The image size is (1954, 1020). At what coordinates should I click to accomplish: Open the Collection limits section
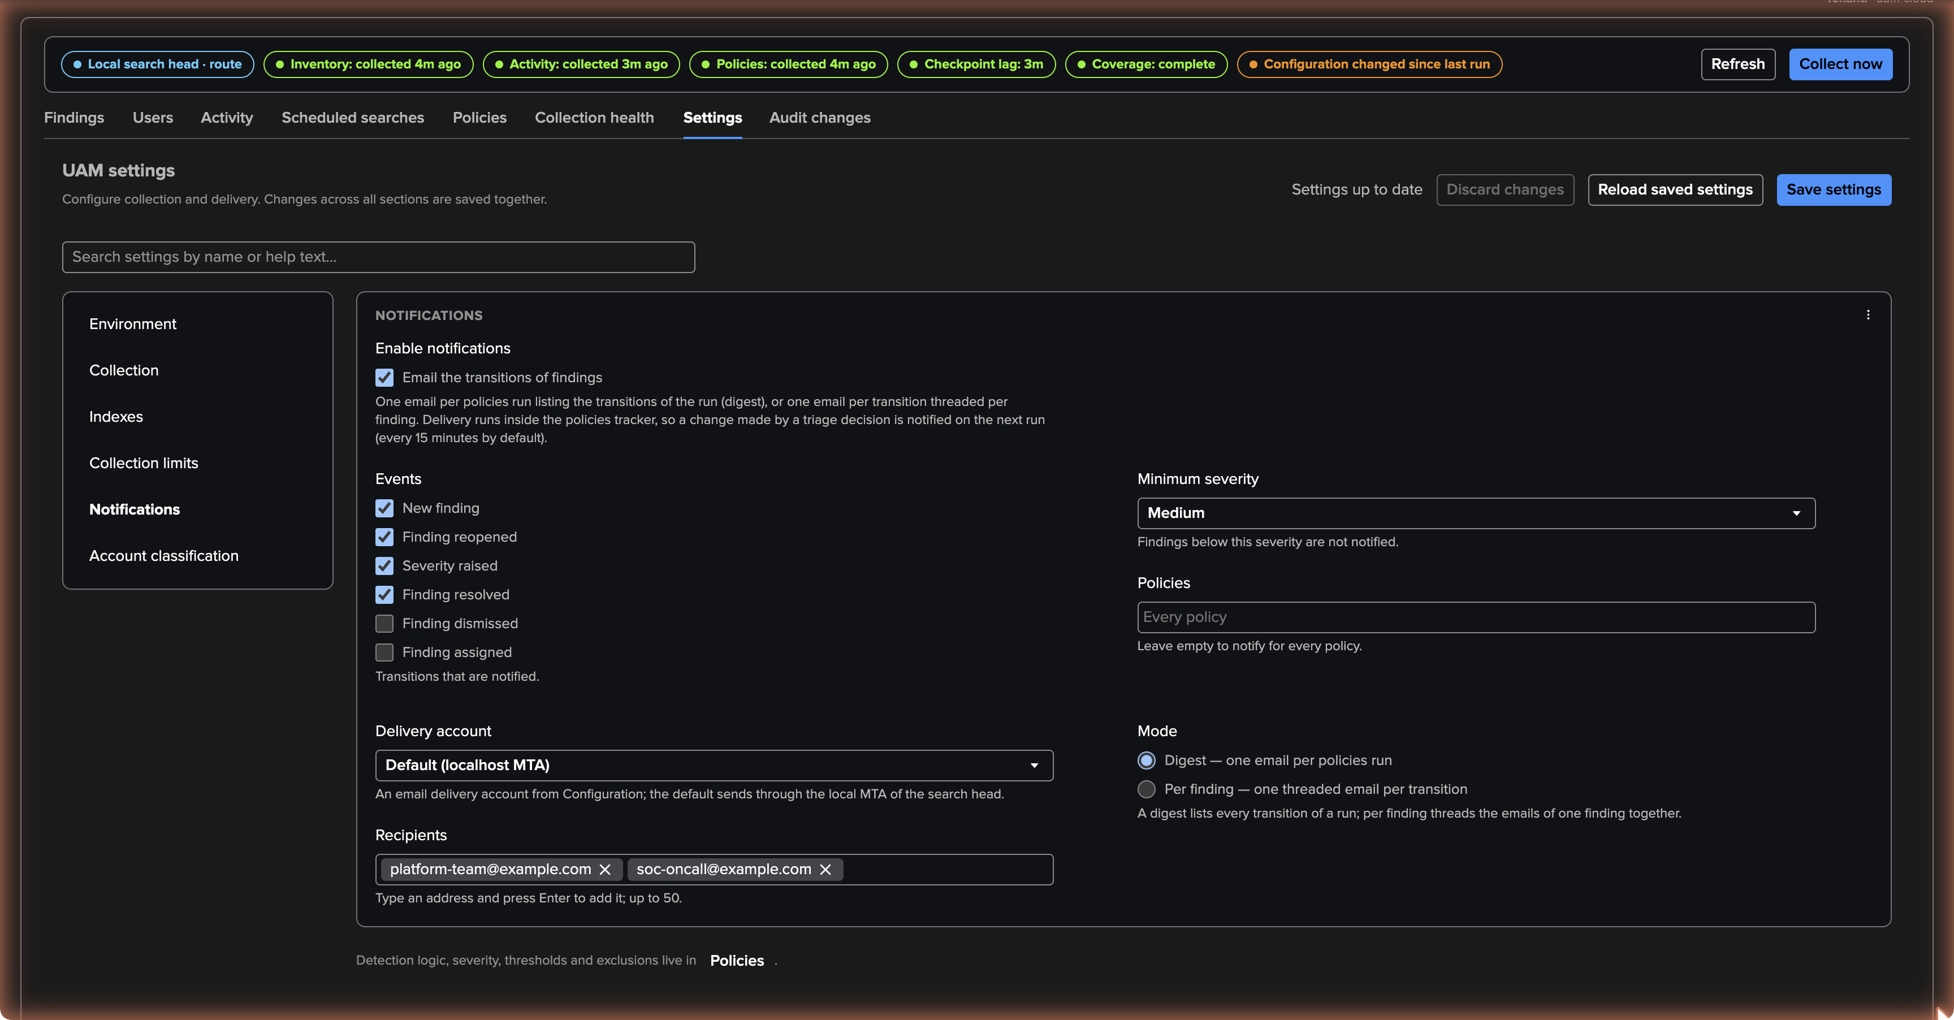[x=144, y=463]
